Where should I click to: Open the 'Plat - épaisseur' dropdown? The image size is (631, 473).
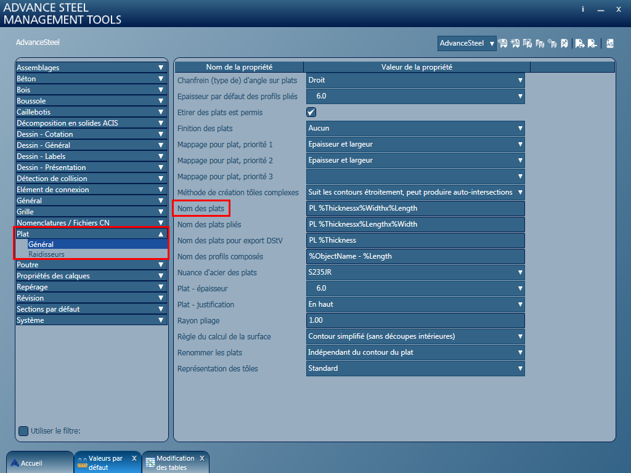(x=415, y=288)
